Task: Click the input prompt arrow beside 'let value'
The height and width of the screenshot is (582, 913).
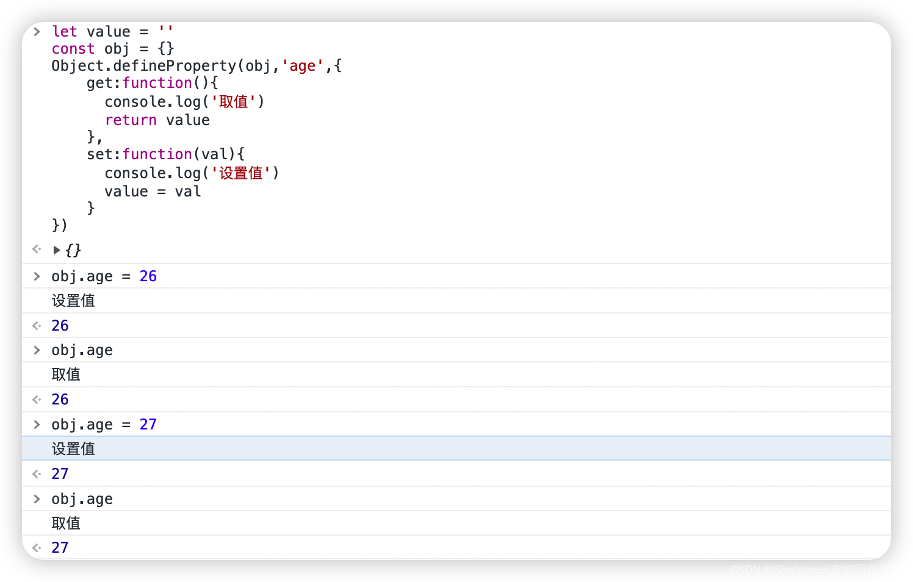Action: coord(37,32)
